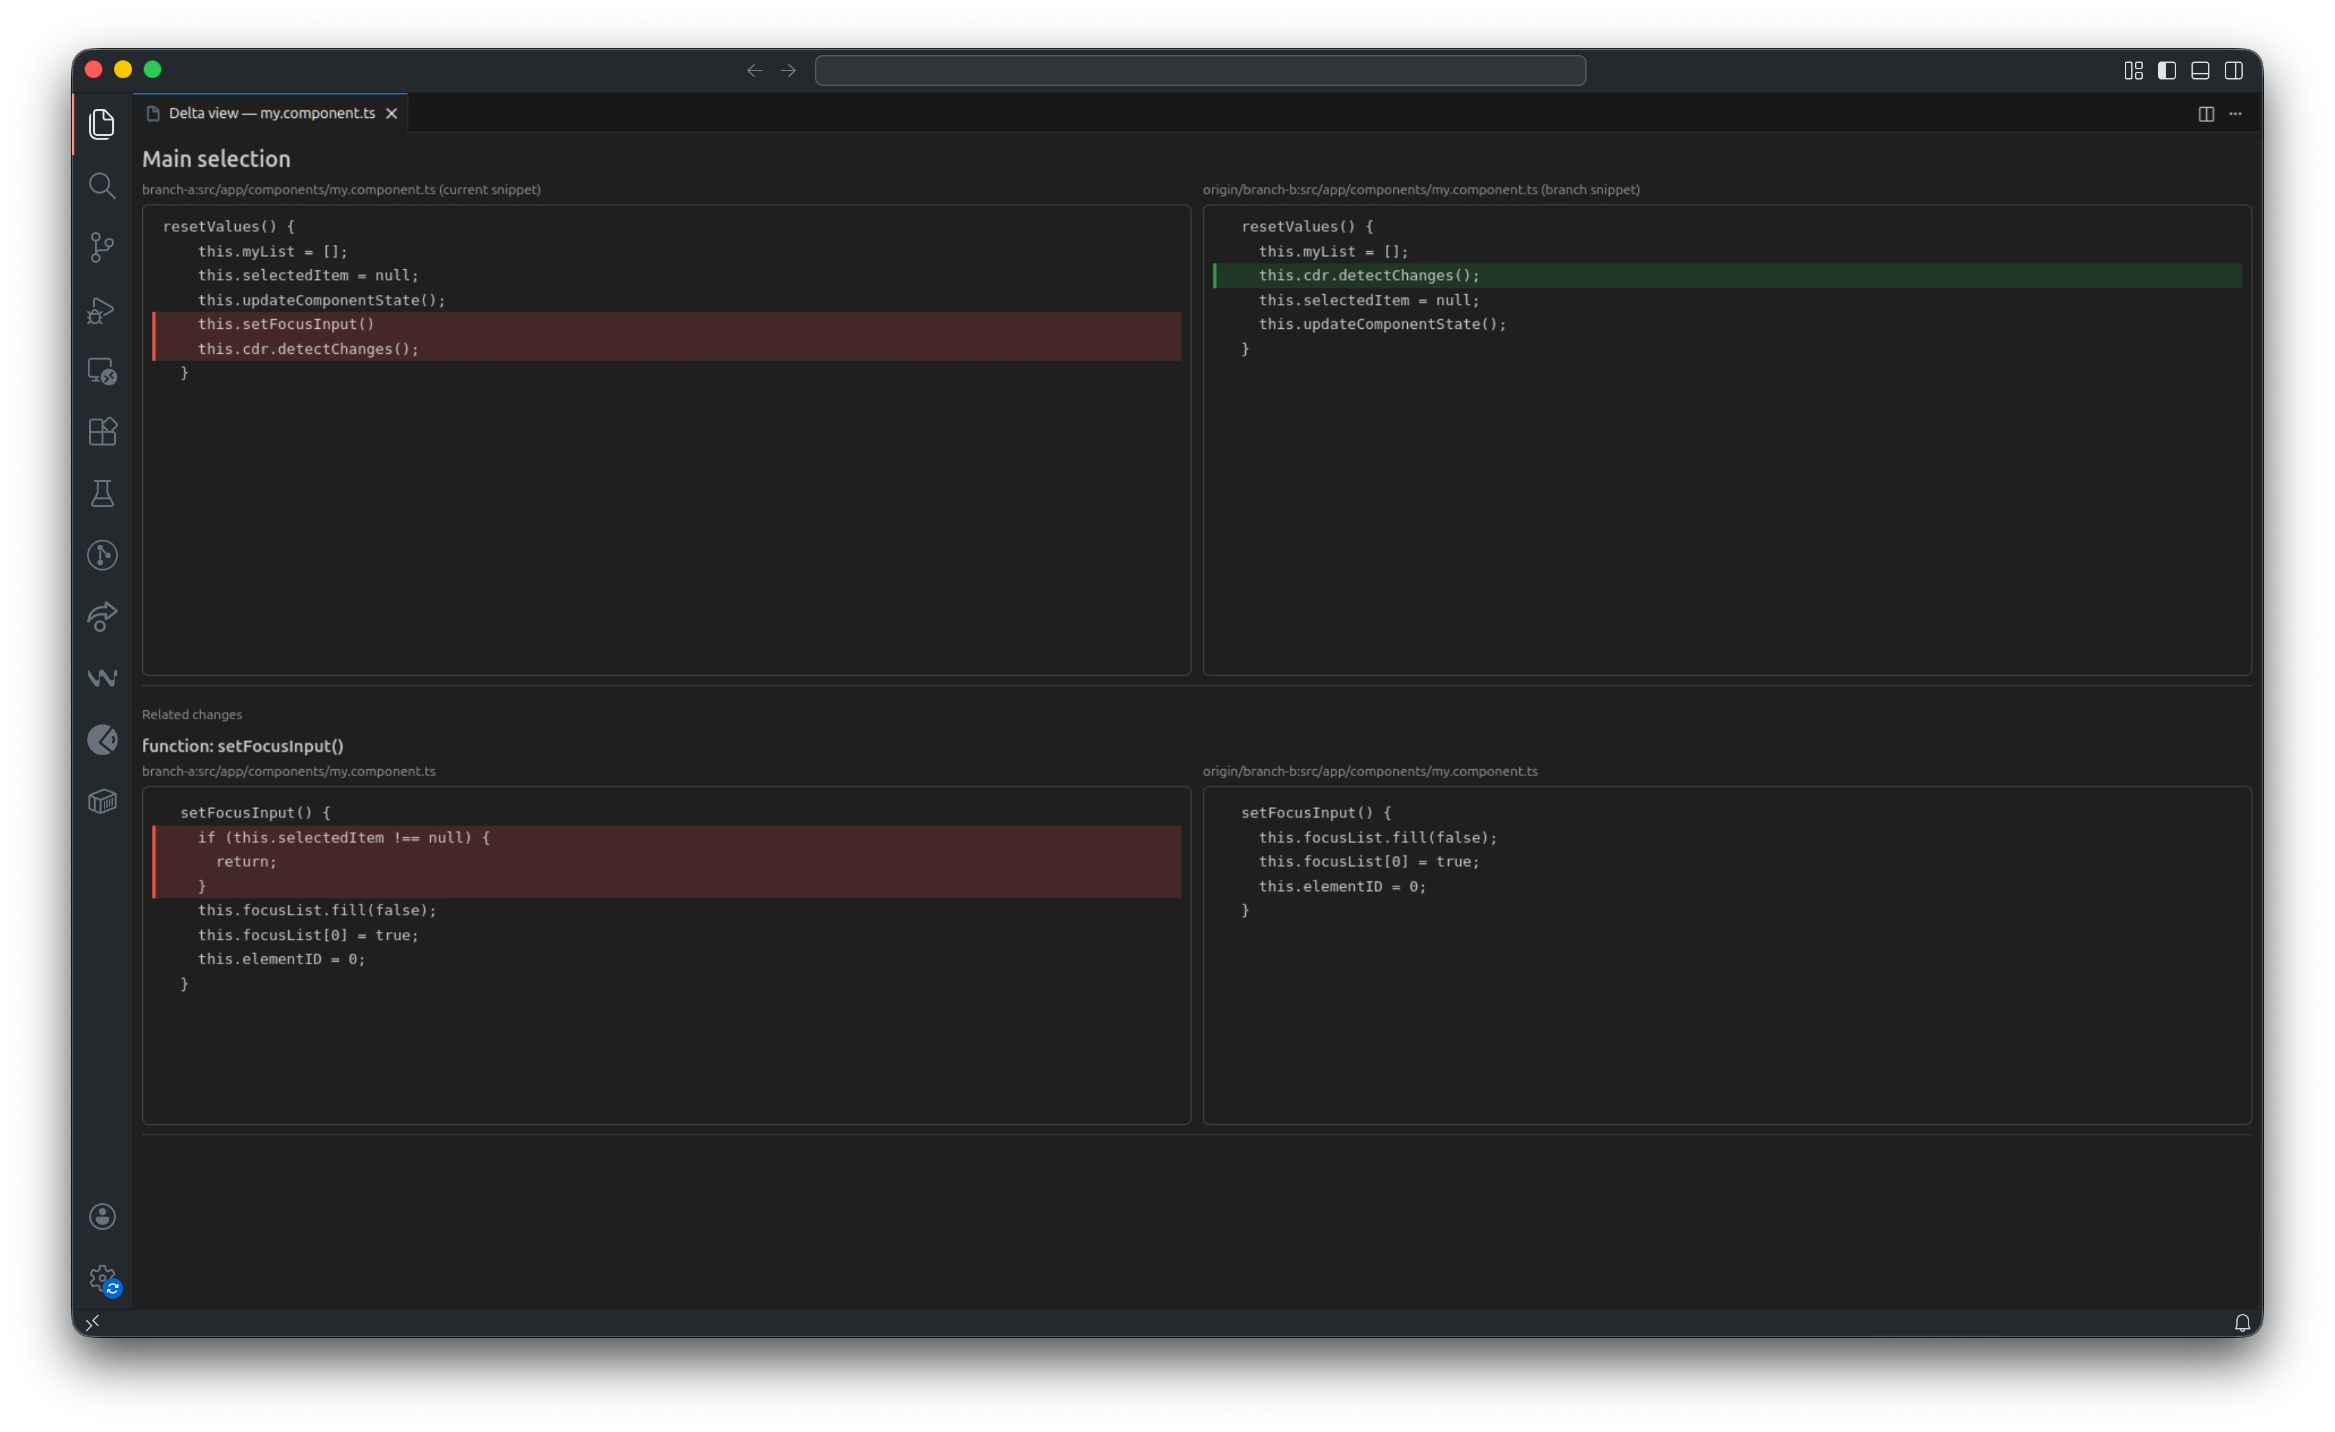
Task: Select the Run and Debug icon
Action: (x=103, y=310)
